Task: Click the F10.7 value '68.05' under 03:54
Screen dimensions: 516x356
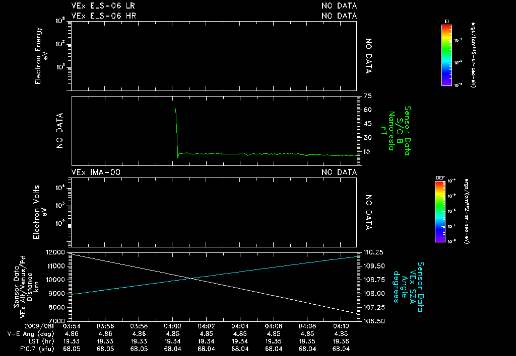Action: tap(72, 349)
